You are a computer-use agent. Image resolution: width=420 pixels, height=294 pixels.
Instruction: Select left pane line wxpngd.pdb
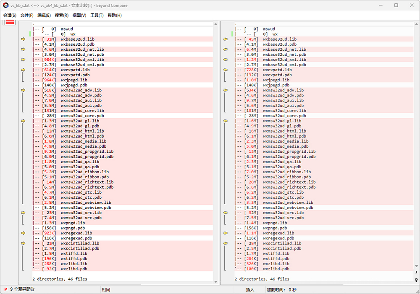click(123, 228)
